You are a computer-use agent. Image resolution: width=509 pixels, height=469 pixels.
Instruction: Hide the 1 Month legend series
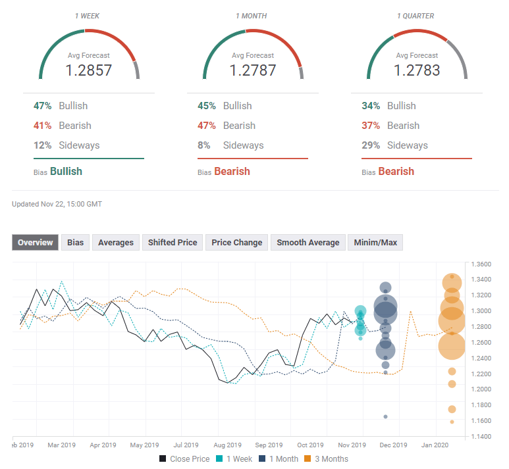pos(280,458)
